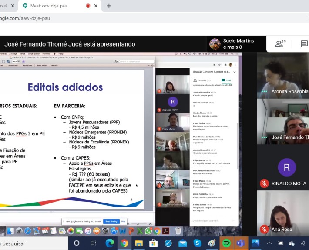Open Finder in the macOS dock
This screenshot has width=309, height=250.
click(x=10, y=231)
